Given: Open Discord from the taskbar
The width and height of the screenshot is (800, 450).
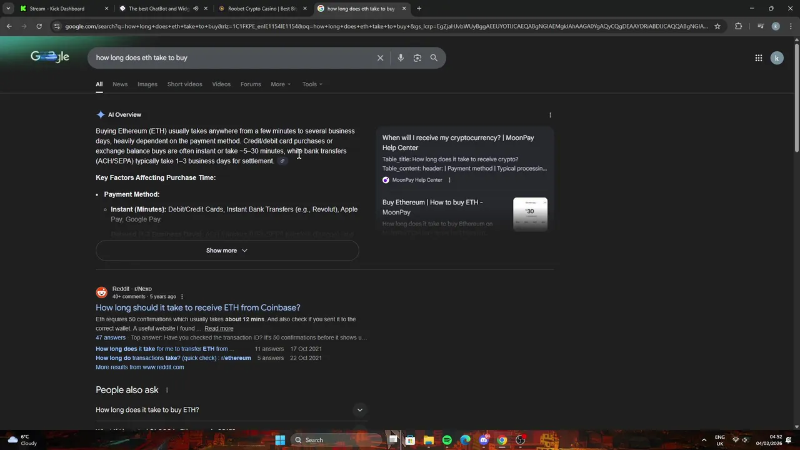Looking at the screenshot, I should [484, 440].
